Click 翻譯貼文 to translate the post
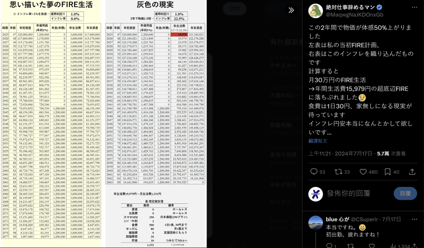This screenshot has height=248, width=424. click(318, 141)
